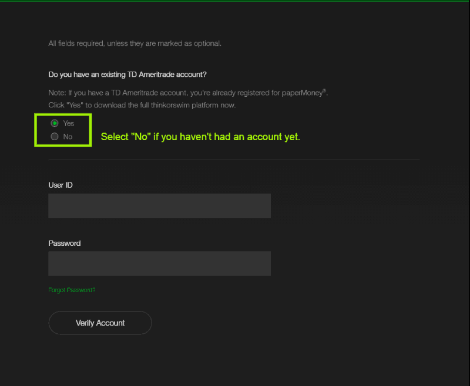Click the existing TD Ameritrade account question

tap(127, 75)
